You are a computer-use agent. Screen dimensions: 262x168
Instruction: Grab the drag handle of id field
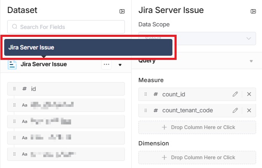coord(14,89)
